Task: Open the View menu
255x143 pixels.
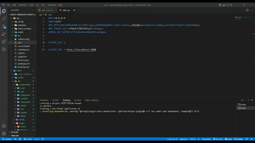Action: [x=31, y=5]
